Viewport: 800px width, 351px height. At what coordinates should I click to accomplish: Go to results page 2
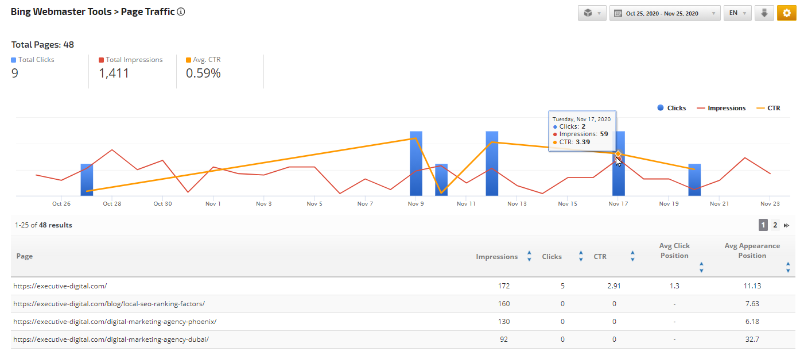point(775,225)
